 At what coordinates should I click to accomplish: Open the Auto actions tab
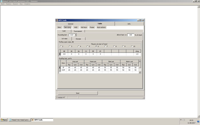101,27
